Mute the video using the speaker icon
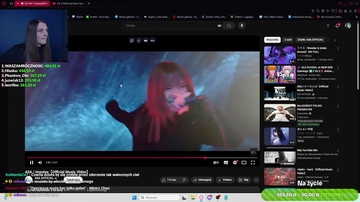The image size is (360, 202). click(x=40, y=162)
